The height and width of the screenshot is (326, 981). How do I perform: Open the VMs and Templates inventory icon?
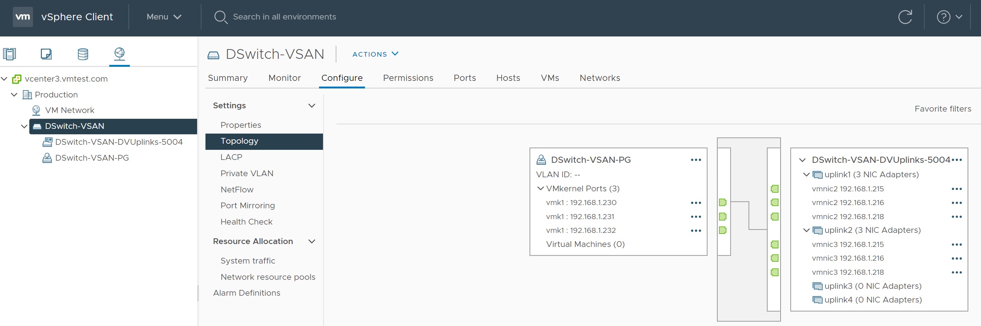46,54
